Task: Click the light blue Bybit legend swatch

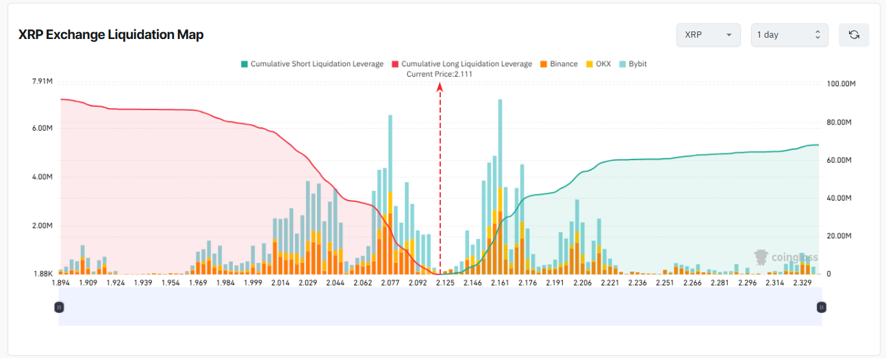Action: click(x=622, y=64)
